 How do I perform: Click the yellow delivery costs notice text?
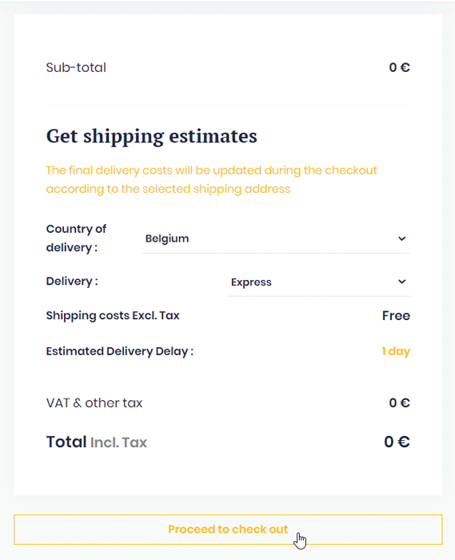211,180
